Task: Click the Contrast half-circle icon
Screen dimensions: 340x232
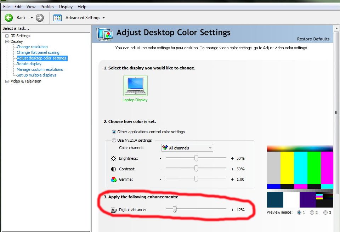Action: [x=113, y=169]
